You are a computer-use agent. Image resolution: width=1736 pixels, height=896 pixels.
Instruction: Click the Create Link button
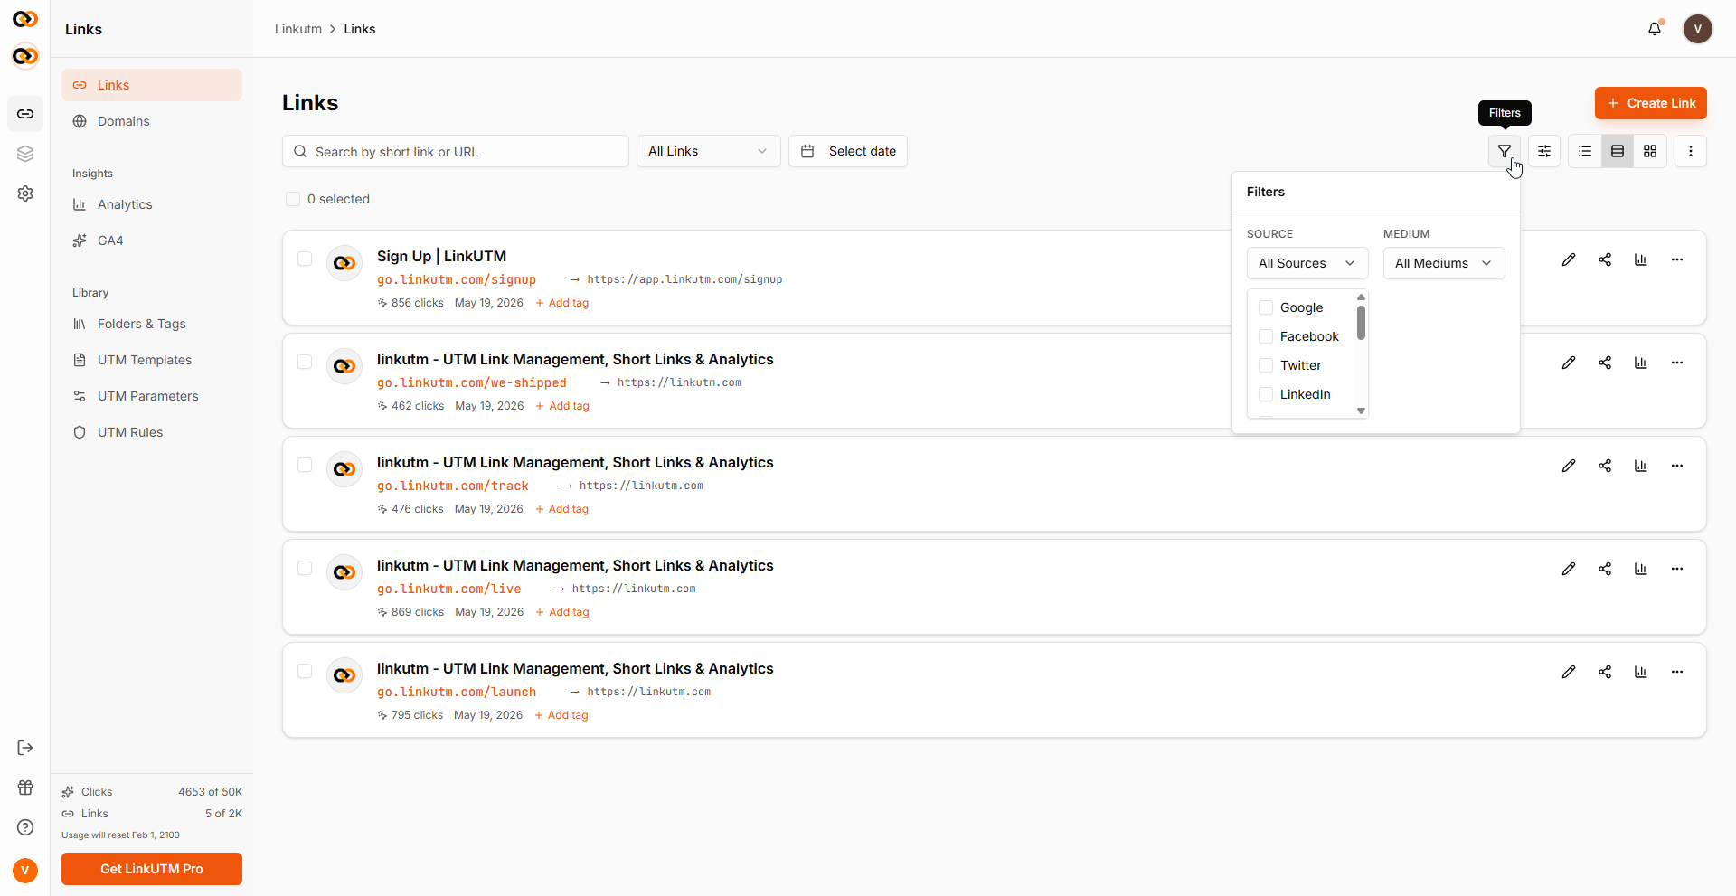[1650, 103]
